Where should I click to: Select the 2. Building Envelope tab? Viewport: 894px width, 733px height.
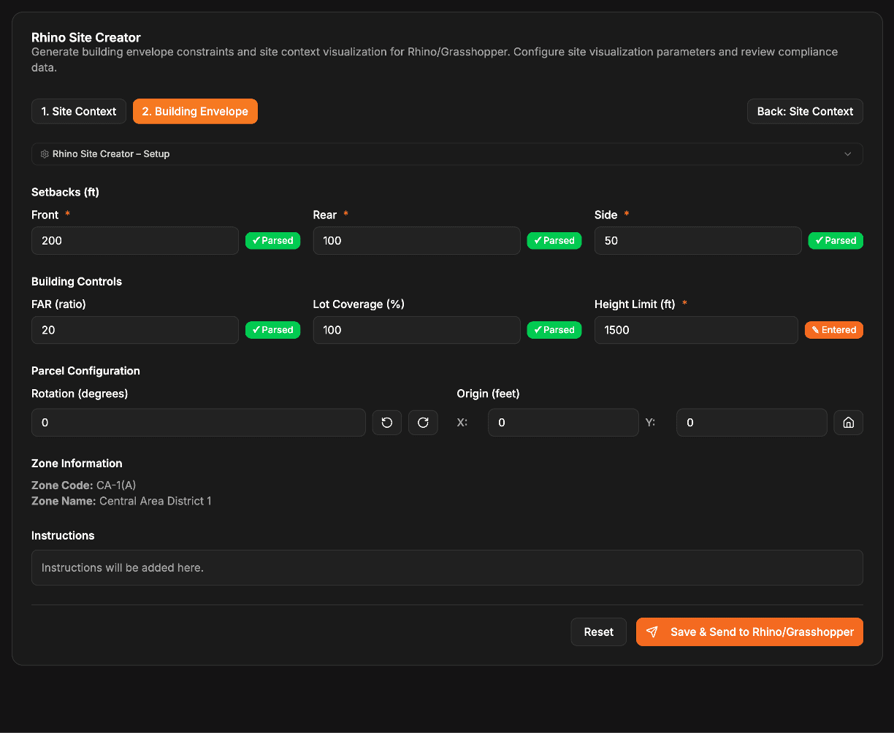click(195, 112)
